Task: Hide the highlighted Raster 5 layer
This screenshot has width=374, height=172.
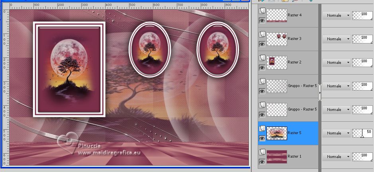Action: point(262,138)
